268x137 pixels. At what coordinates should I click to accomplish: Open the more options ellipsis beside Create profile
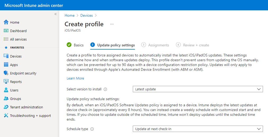click(x=112, y=24)
